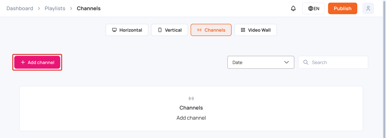
Task: Go to Dashboard breadcrumb
Action: pos(20,9)
